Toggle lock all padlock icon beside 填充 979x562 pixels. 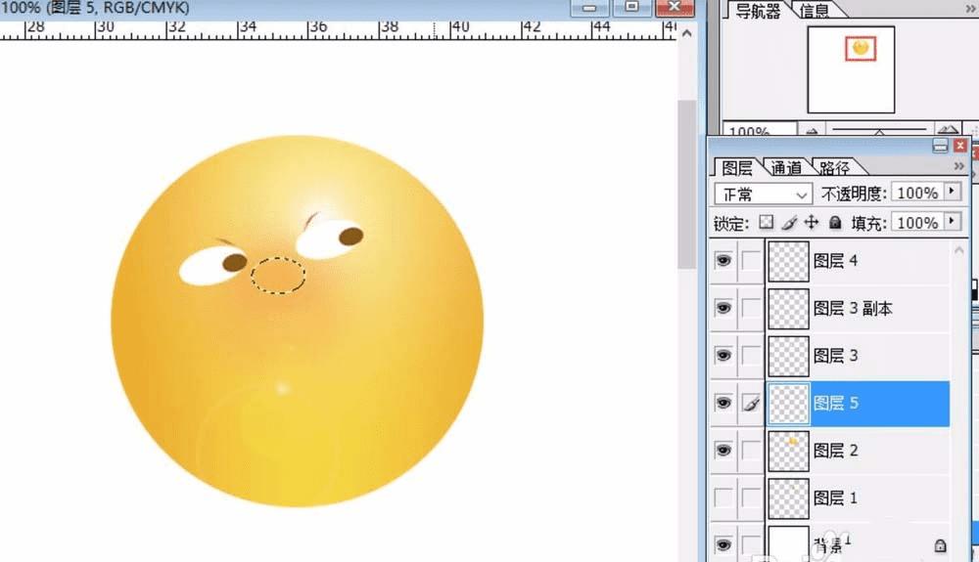(835, 223)
